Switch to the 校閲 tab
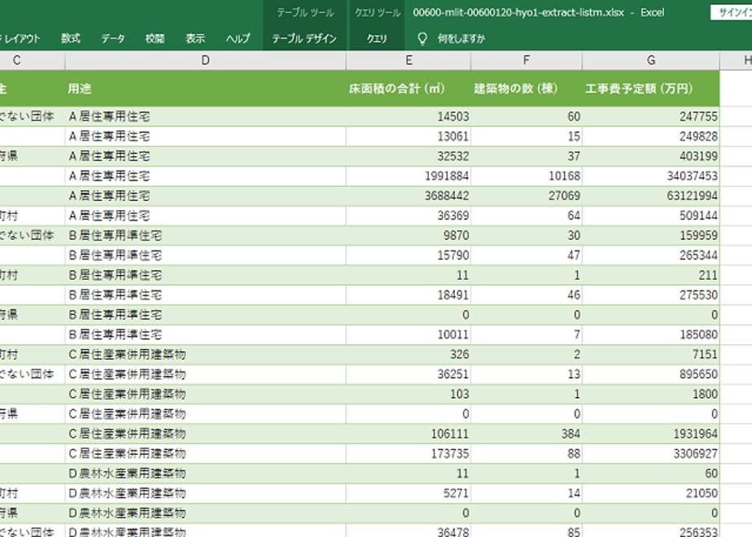The image size is (752, 537). 155,38
